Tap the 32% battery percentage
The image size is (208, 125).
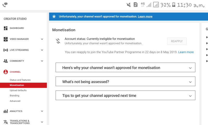pos(166,5)
